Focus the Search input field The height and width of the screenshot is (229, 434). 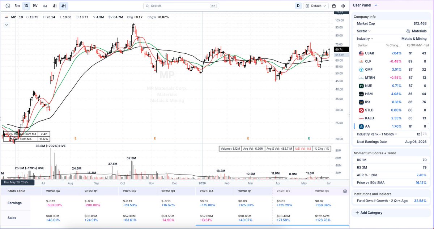click(x=181, y=6)
